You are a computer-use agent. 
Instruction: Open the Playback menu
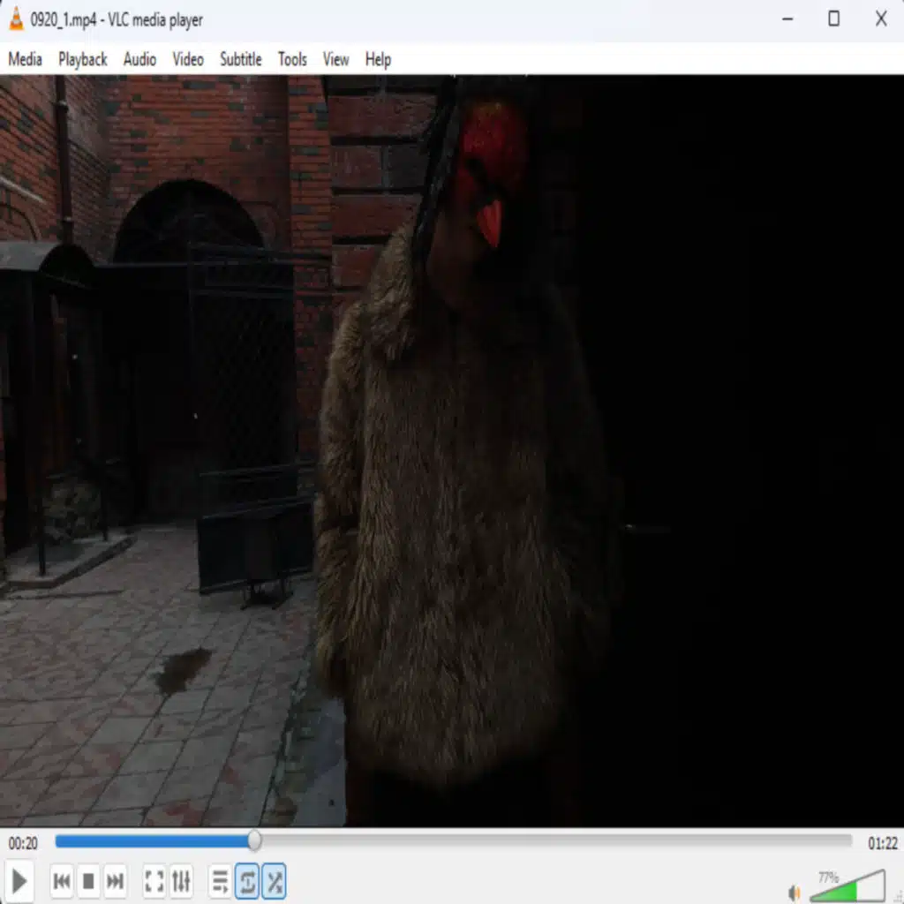click(83, 59)
